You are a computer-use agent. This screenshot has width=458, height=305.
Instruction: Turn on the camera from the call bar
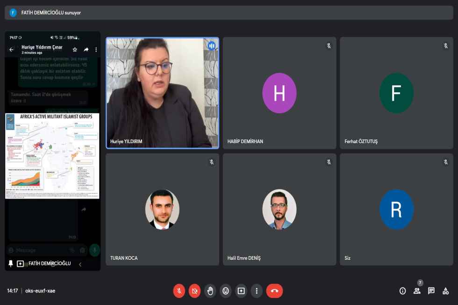(194, 291)
